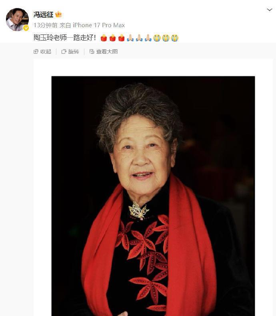
Task: Click the 查看大图 enlarge icon
Action: (x=92, y=52)
